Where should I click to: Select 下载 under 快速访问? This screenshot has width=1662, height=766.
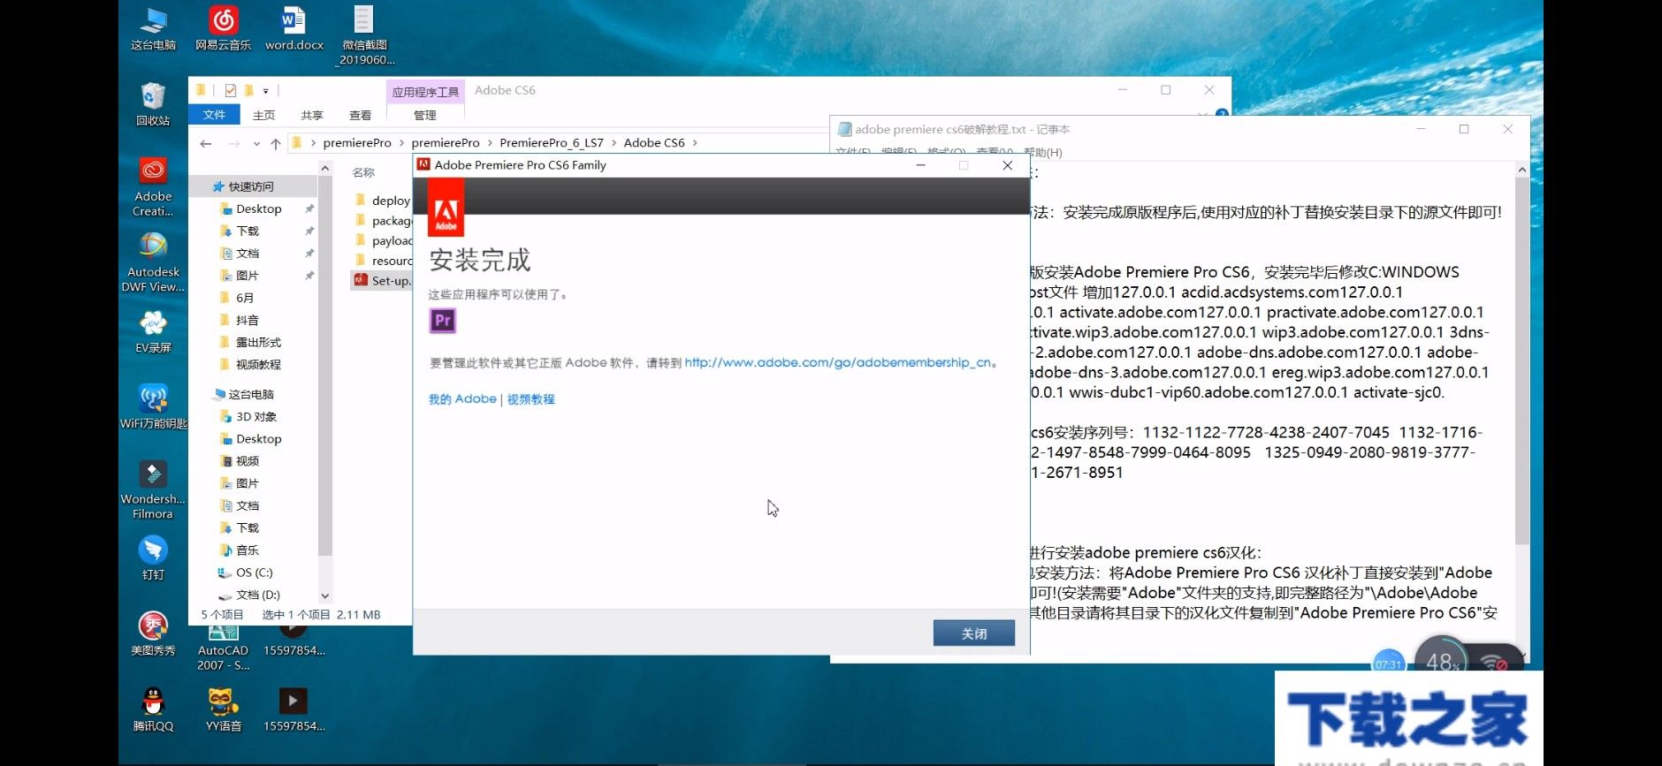click(x=248, y=231)
